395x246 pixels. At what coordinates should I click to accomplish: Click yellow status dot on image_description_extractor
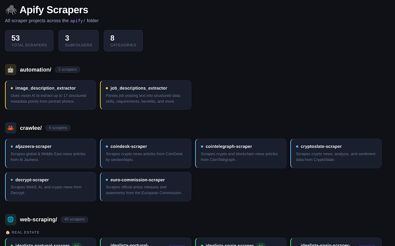tap(12, 88)
